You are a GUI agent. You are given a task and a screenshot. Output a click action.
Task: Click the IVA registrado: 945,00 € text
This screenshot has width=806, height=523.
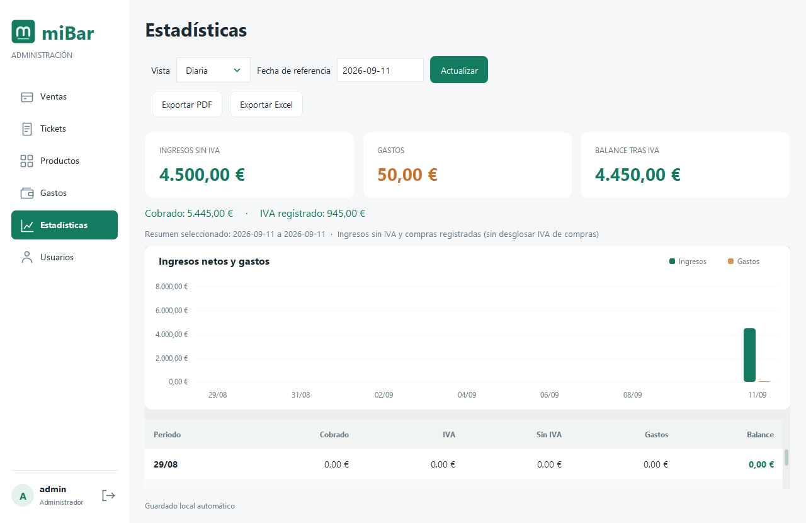click(312, 214)
